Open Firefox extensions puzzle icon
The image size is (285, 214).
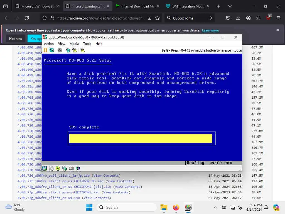pos(258,18)
